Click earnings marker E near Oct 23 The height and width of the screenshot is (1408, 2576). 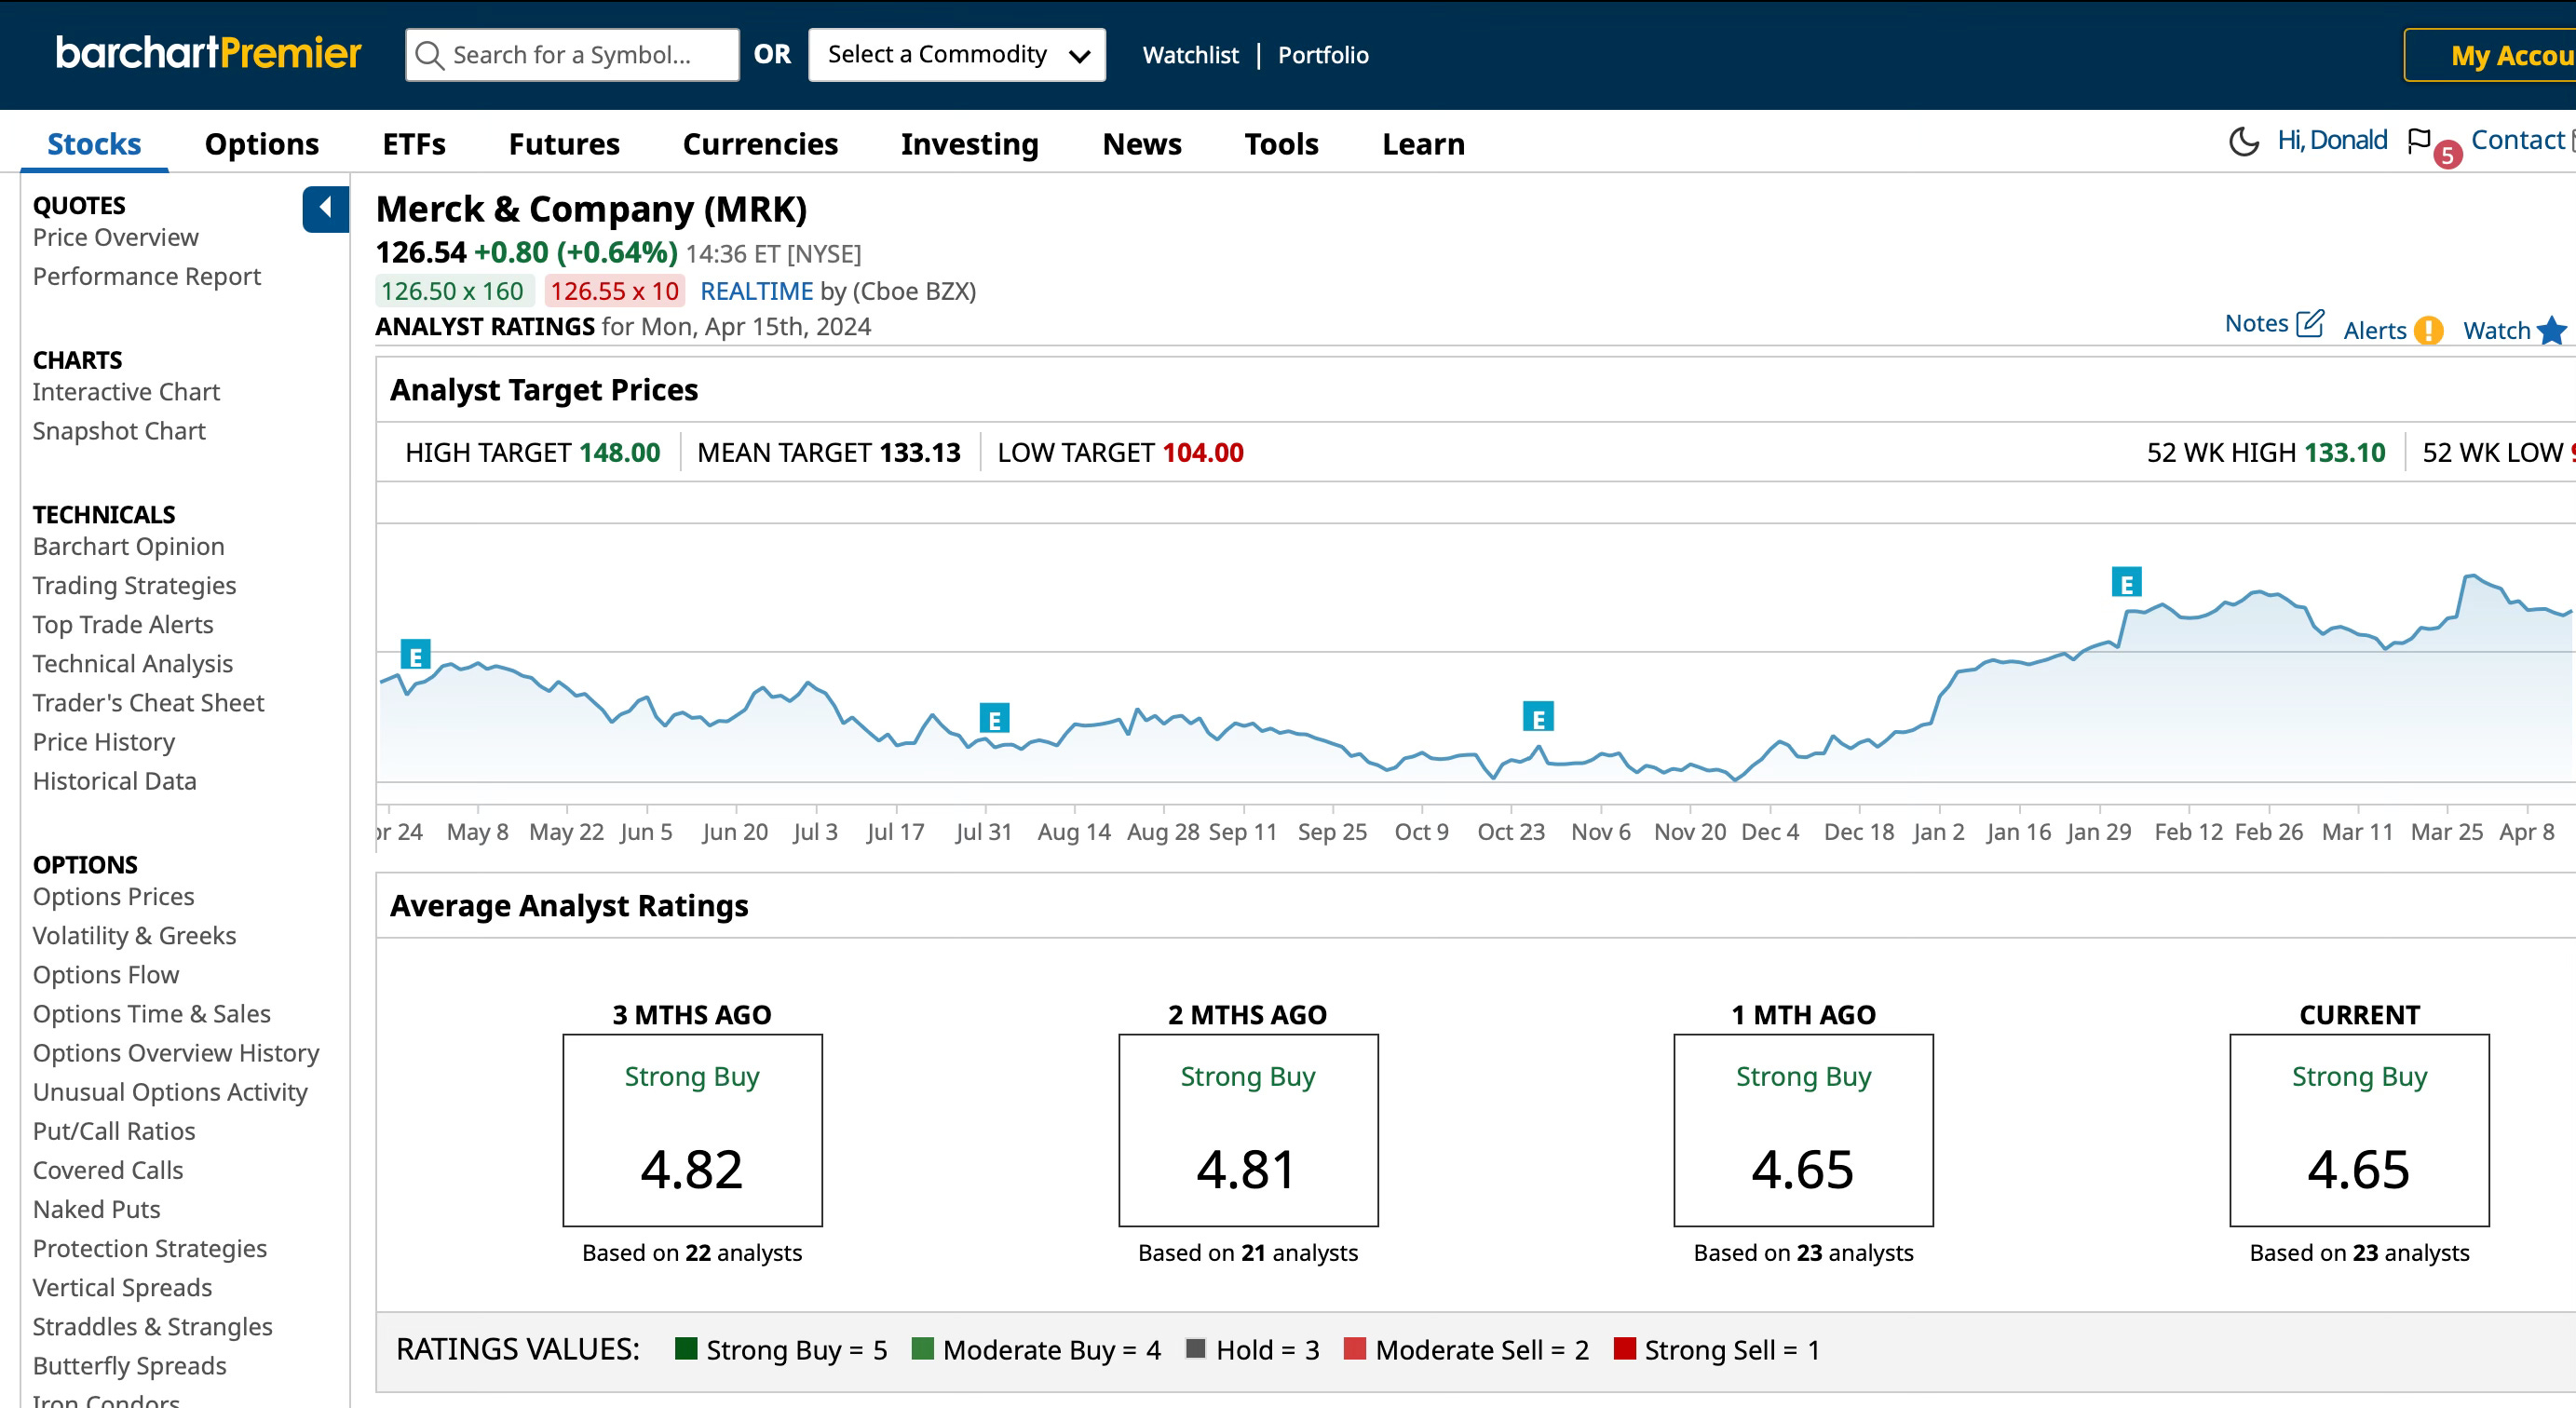tap(1538, 717)
